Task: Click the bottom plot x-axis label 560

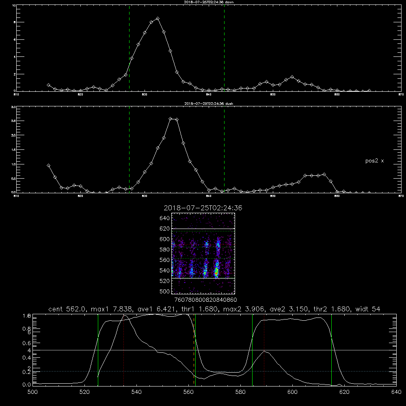Action: click(188, 392)
